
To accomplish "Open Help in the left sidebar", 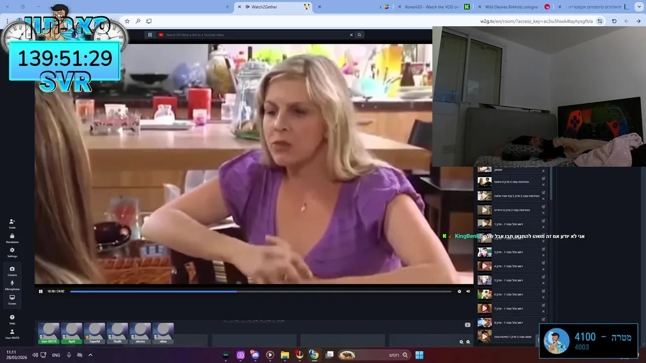I will pos(12,319).
